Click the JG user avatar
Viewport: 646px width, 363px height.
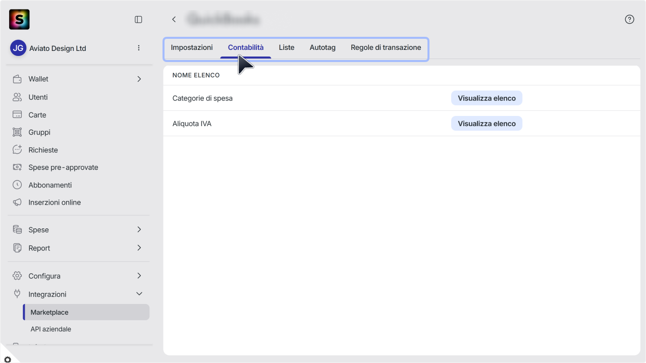point(18,48)
